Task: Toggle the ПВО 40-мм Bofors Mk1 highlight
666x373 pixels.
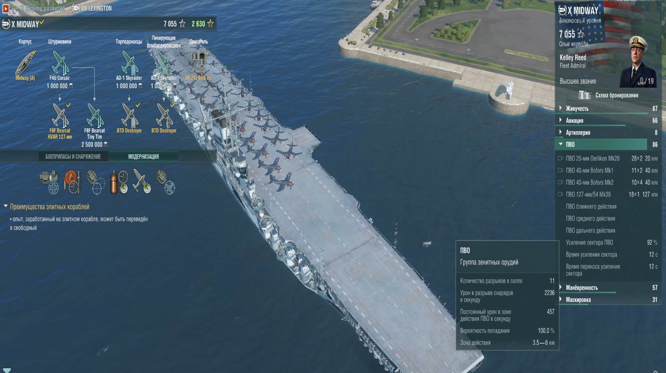Action: coord(560,170)
